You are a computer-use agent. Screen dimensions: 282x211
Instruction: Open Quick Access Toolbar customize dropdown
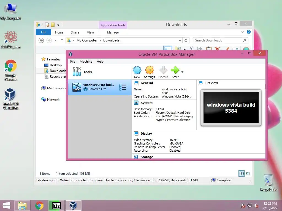point(58,25)
